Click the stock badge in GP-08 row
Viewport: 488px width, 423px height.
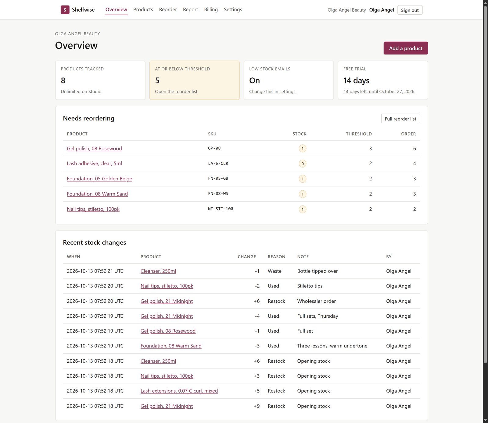(303, 148)
